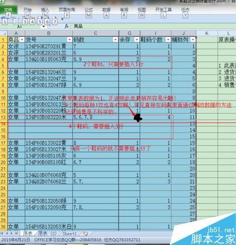236x245 pixels.
Task: Switch to the 公式 ribbon tab
Action: point(89,10)
